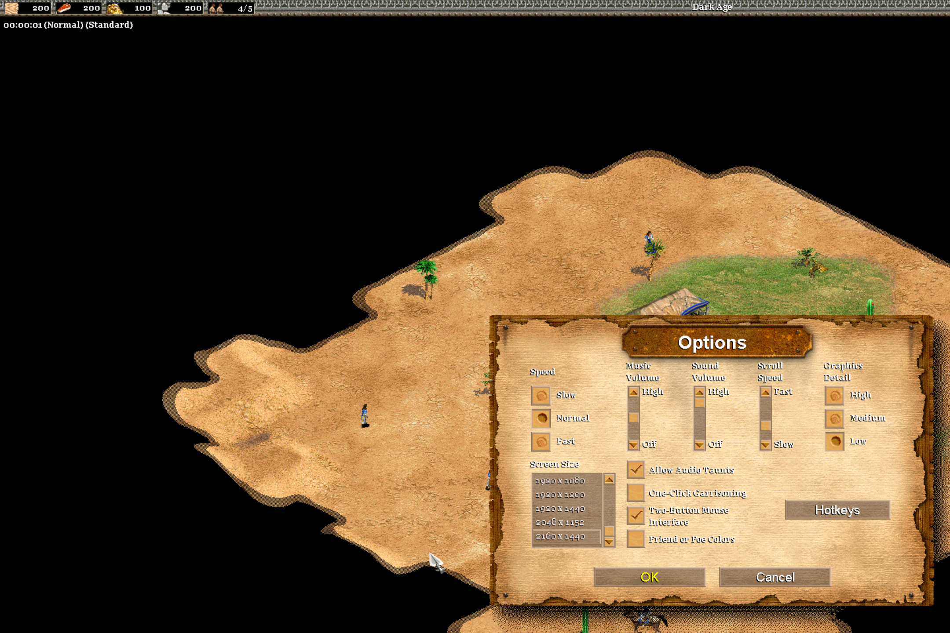Increase Scroll Speed using the Fast arrow
The height and width of the screenshot is (633, 950).
[x=765, y=391]
